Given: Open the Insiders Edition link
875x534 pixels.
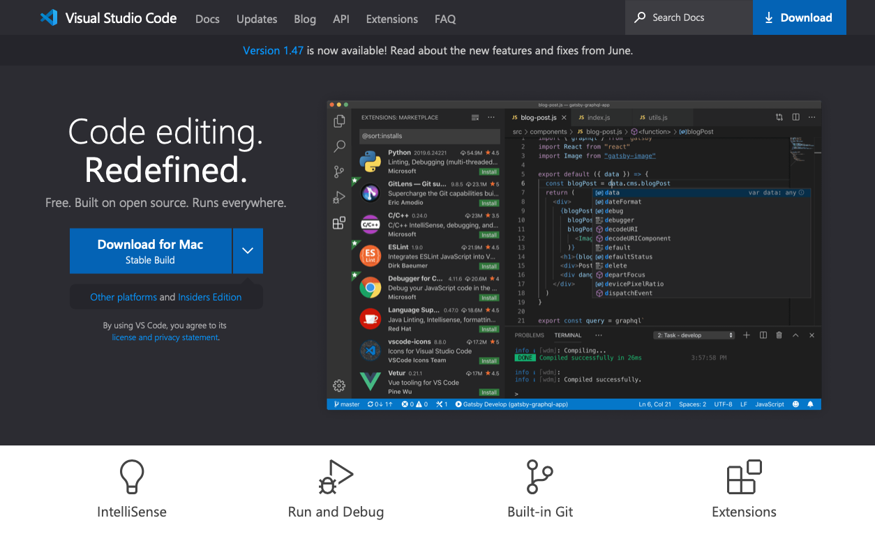Looking at the screenshot, I should [x=210, y=297].
